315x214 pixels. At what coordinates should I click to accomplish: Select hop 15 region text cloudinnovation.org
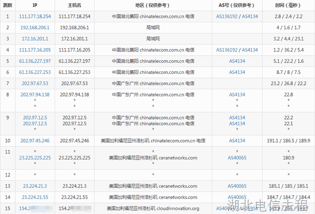[x=178, y=209]
